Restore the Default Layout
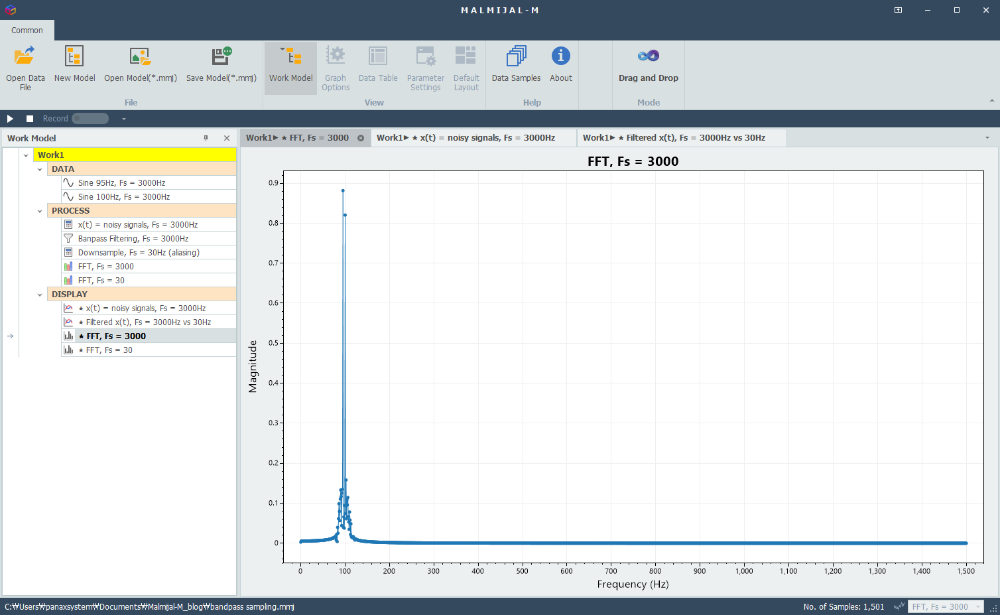This screenshot has width=1000, height=615. point(466,68)
